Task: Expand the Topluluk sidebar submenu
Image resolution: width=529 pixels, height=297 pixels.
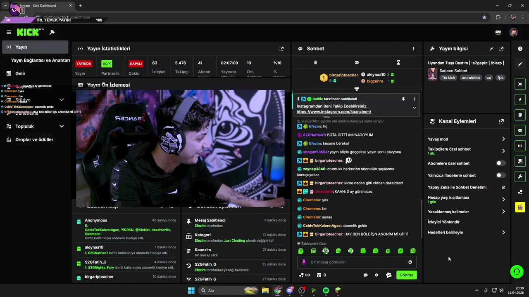Action: click(62, 126)
